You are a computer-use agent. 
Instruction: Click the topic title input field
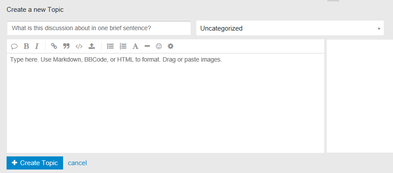click(99, 28)
